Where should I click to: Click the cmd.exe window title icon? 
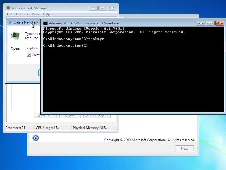tap(45, 23)
